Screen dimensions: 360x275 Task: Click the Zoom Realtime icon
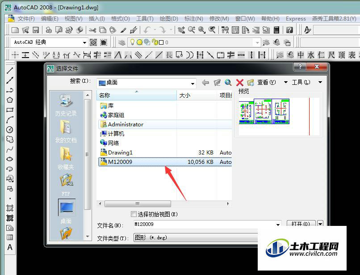[192, 30]
